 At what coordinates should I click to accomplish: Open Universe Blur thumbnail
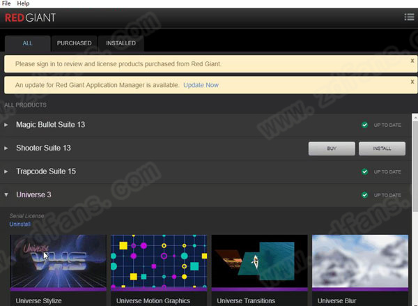click(360, 263)
